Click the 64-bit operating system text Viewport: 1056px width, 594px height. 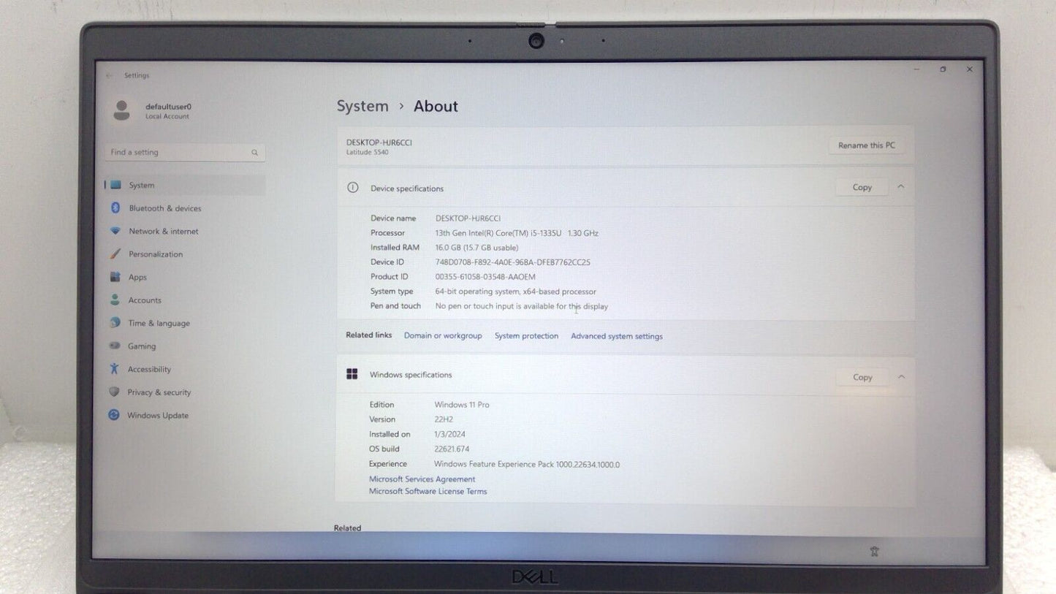coord(516,292)
